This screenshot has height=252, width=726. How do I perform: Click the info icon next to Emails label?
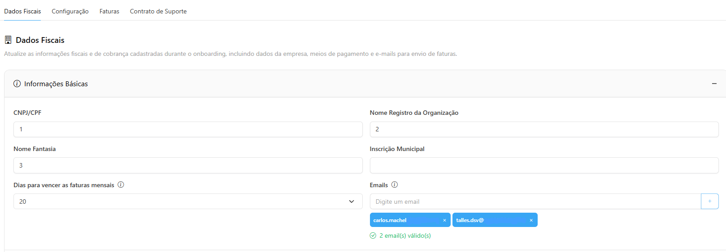pyautogui.click(x=395, y=185)
